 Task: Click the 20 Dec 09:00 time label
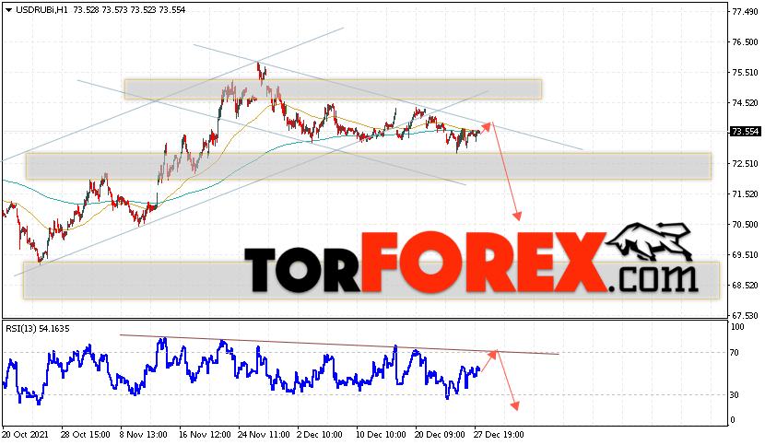pyautogui.click(x=440, y=435)
